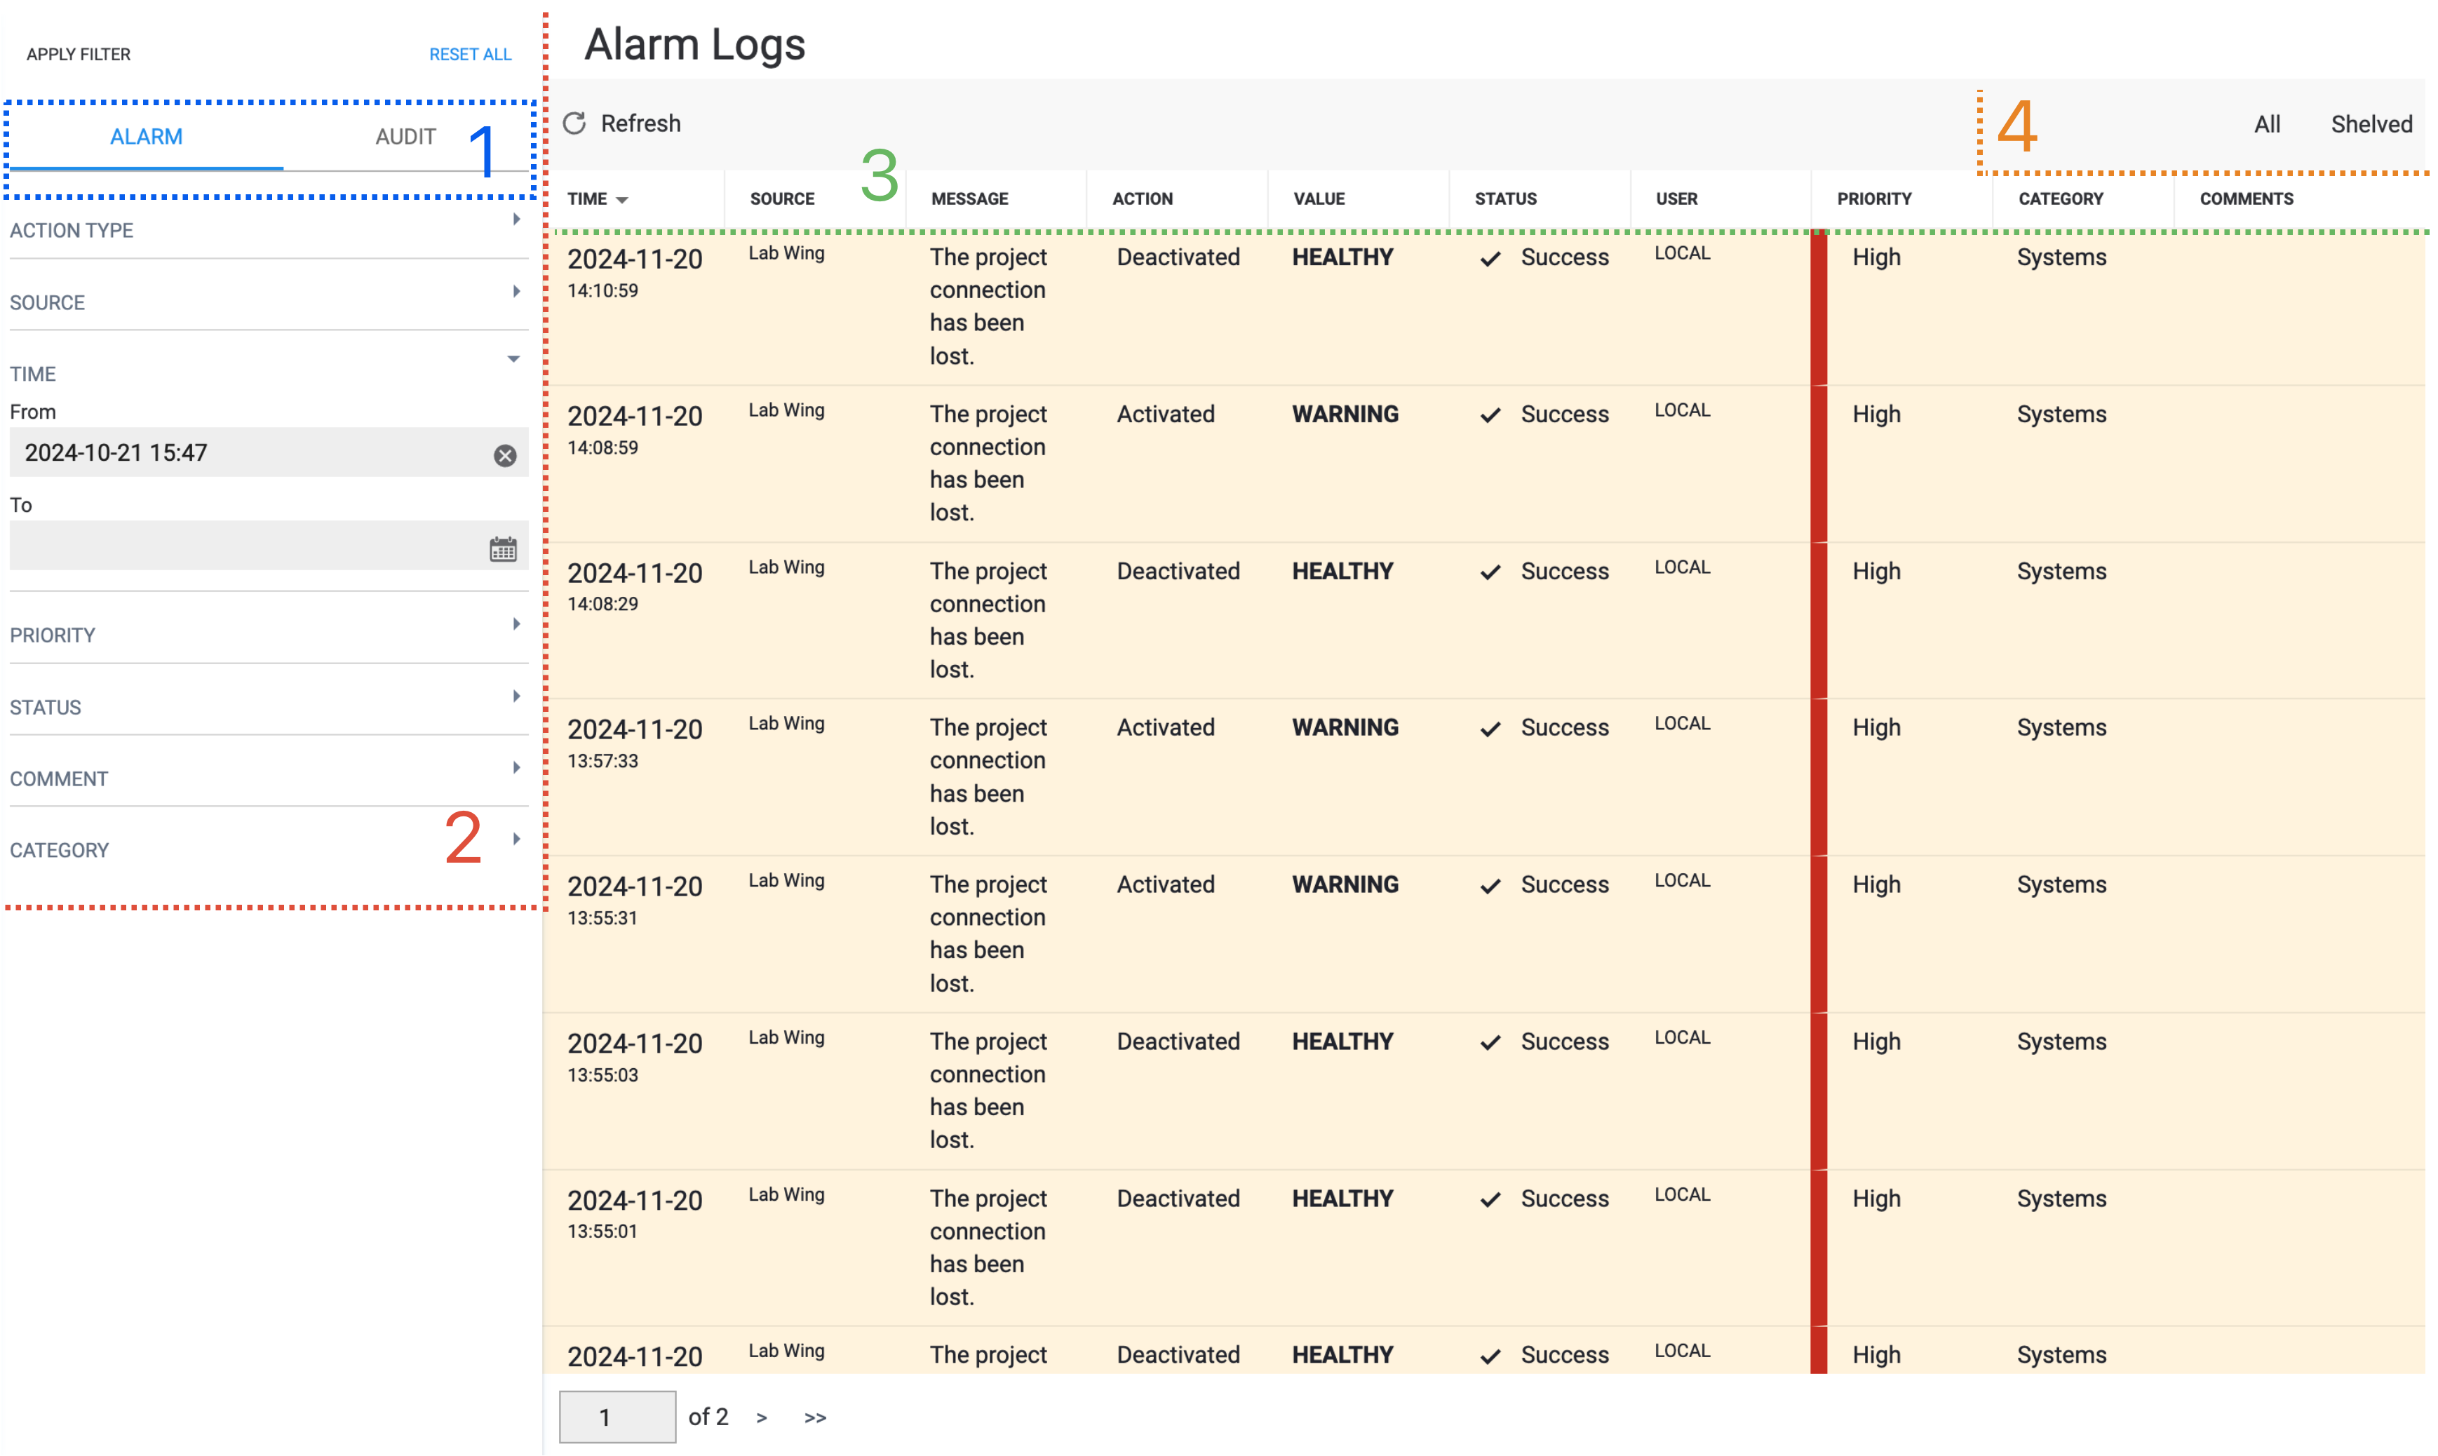Image resolution: width=2438 pixels, height=1456 pixels.
Task: Click APPLY FILTER to apply current filters
Action: point(80,55)
